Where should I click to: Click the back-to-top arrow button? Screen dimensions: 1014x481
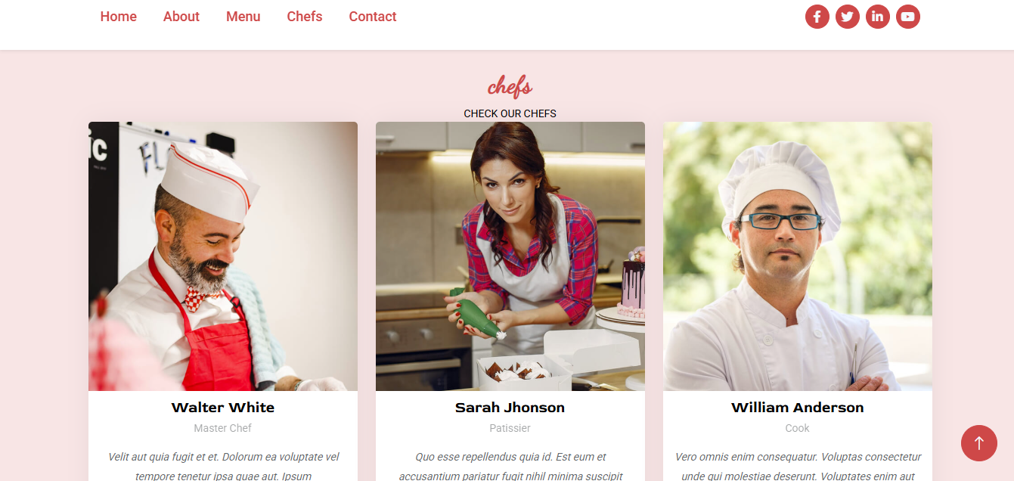(x=979, y=443)
